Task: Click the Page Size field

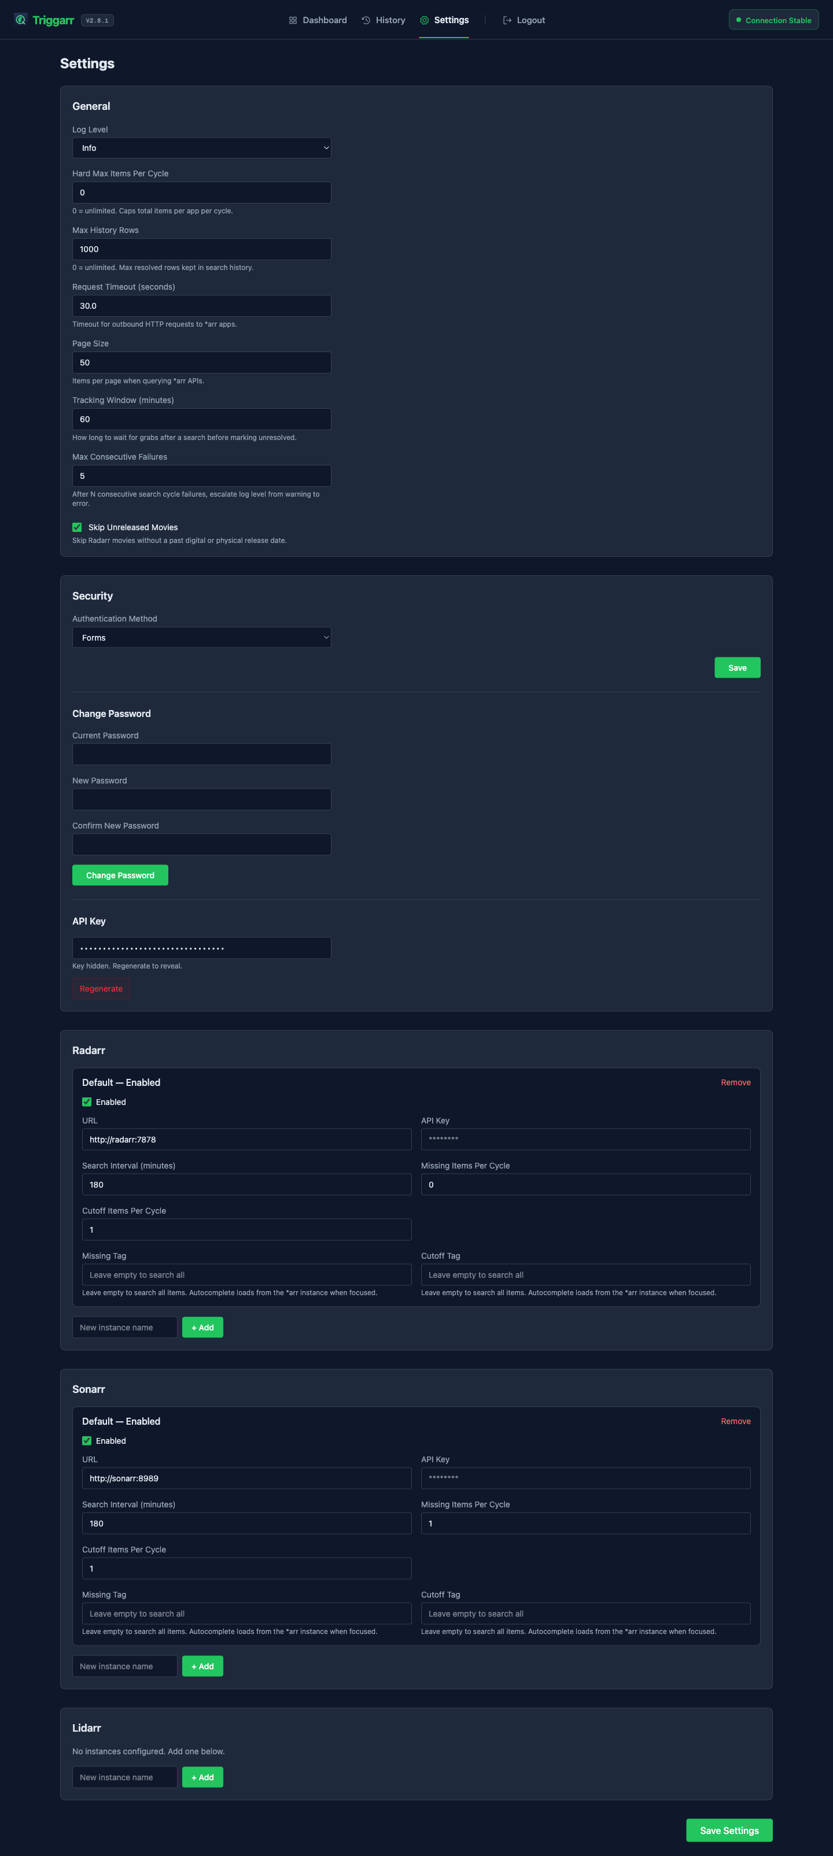Action: click(x=202, y=363)
